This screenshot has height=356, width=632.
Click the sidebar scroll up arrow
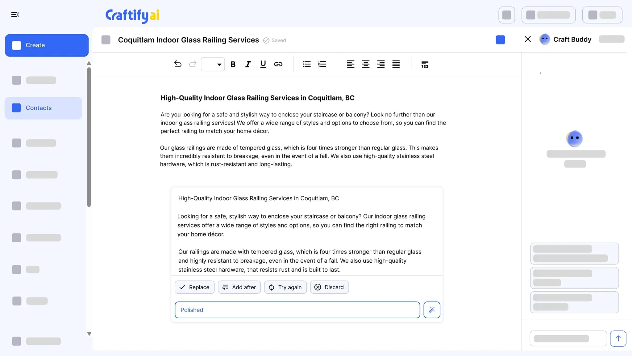point(89,63)
